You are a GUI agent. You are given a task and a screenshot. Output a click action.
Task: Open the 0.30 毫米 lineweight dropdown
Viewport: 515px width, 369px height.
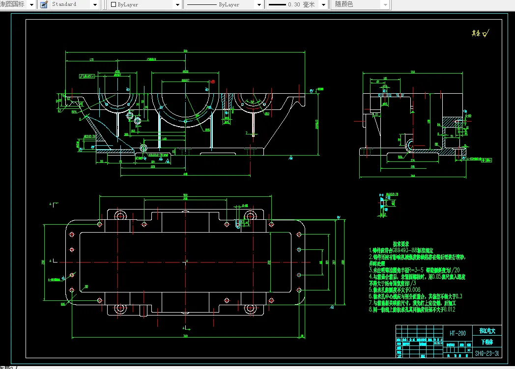(323, 4)
